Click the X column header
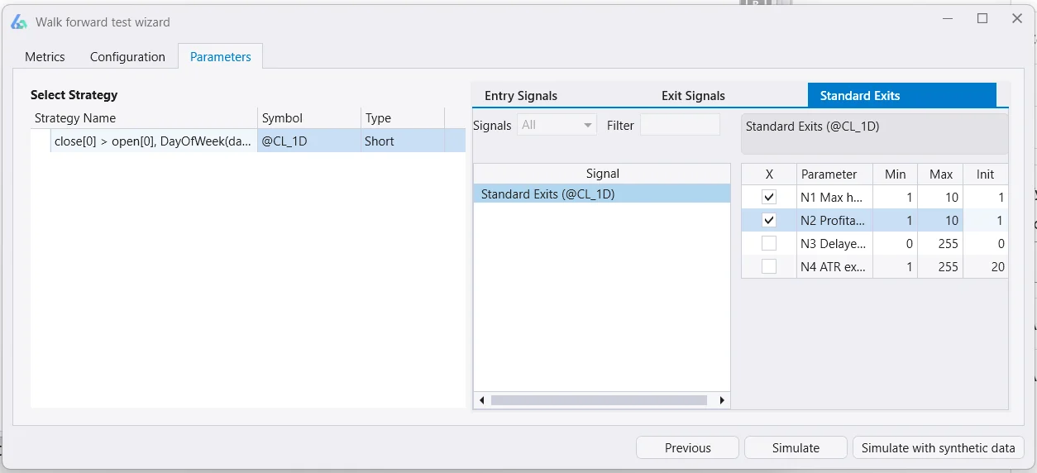This screenshot has height=473, width=1037. click(769, 174)
